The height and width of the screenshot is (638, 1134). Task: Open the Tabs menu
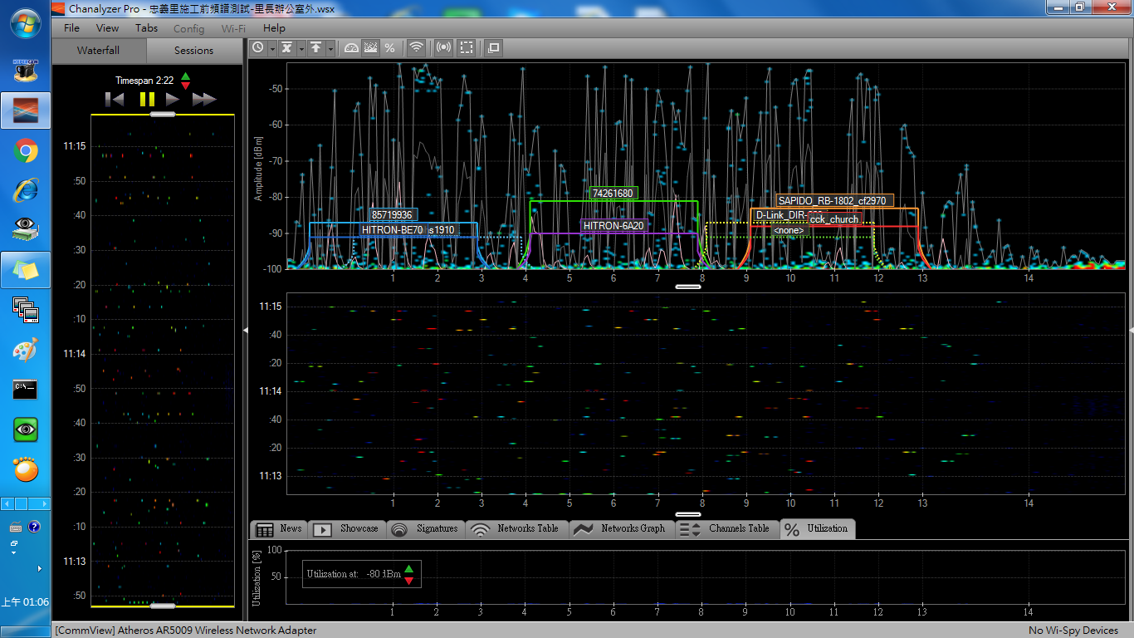tap(146, 28)
